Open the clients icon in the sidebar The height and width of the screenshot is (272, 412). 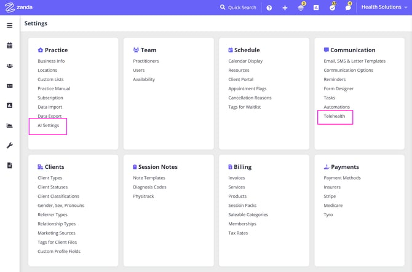point(9,66)
